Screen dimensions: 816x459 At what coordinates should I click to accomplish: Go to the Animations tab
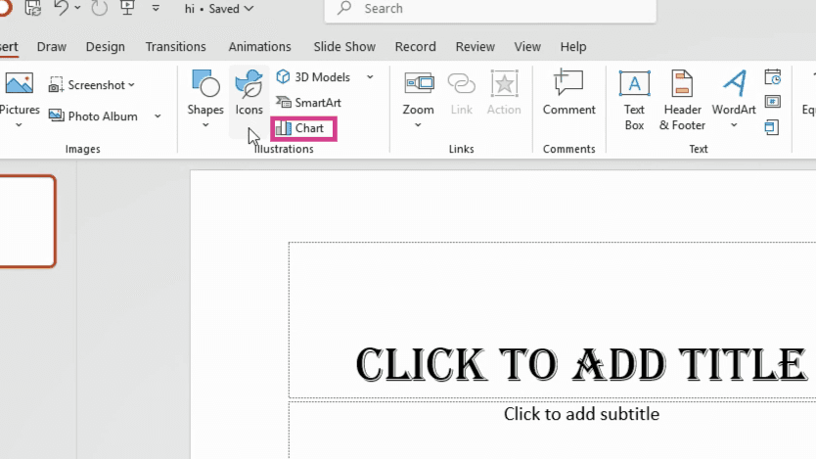(259, 47)
